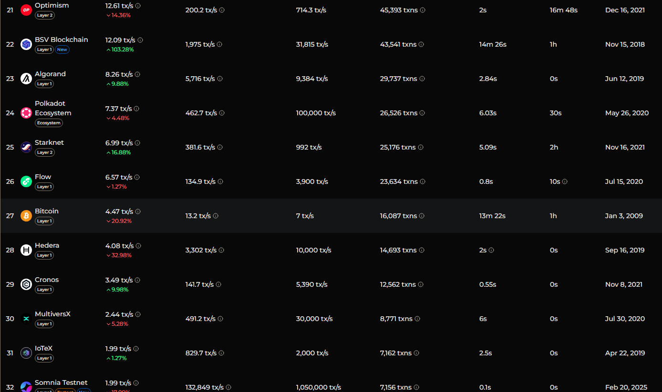662x392 pixels.
Task: Click the Cronos logo icon
Action: click(x=26, y=284)
